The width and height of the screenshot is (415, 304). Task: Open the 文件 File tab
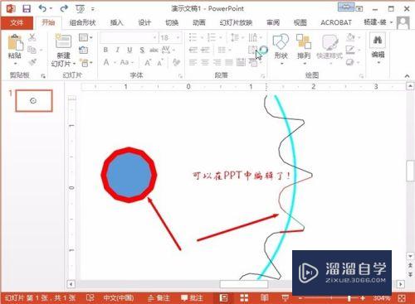(17, 22)
